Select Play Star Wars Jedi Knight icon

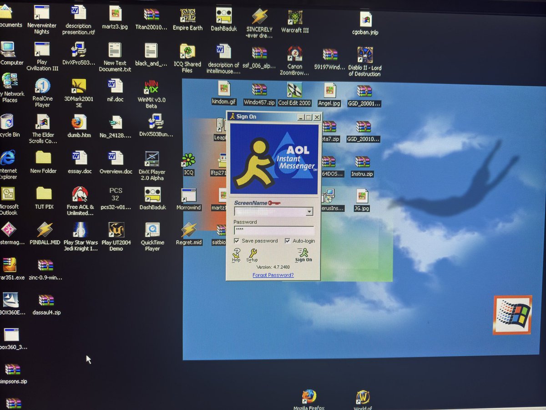click(81, 230)
